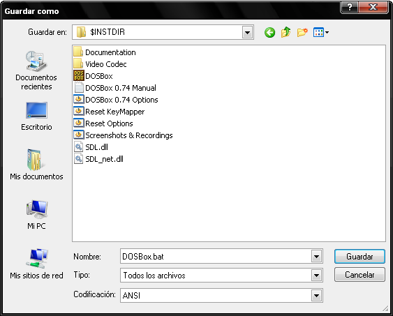393x316 pixels.
Task: Open the view menu icon
Action: pos(321,32)
